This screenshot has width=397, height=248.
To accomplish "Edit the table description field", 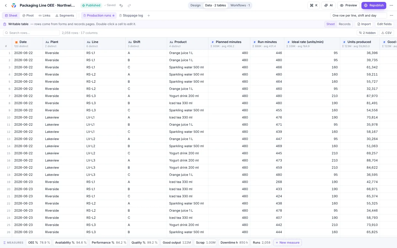I will [x=358, y=15].
